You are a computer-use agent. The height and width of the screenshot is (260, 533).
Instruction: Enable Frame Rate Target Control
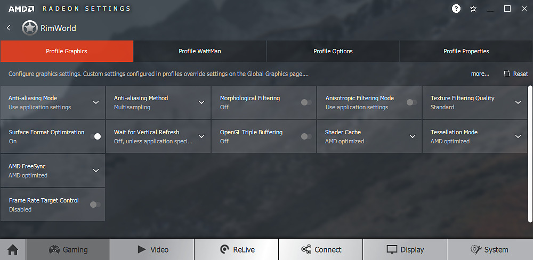(95, 205)
